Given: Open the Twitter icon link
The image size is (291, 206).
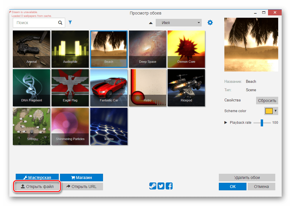Looking at the screenshot, I should 161,186.
